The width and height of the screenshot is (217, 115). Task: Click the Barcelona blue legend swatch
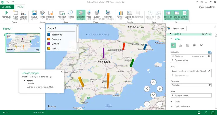[49, 35]
